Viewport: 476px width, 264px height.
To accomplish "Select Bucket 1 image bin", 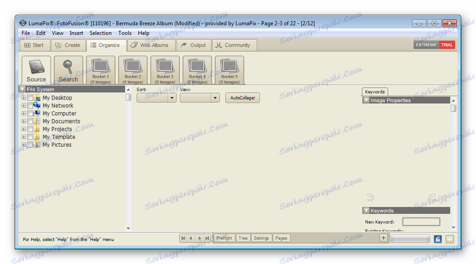I will pos(100,70).
